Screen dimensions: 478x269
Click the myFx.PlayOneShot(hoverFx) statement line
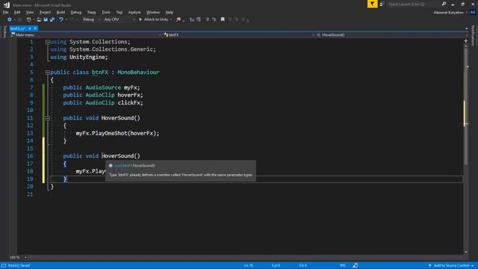click(117, 133)
